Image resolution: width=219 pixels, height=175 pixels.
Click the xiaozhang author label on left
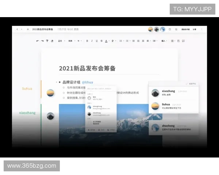(27, 113)
